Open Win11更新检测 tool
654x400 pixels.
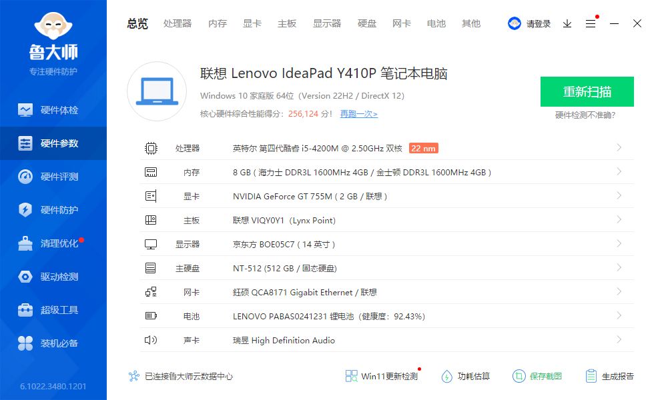[x=381, y=376]
